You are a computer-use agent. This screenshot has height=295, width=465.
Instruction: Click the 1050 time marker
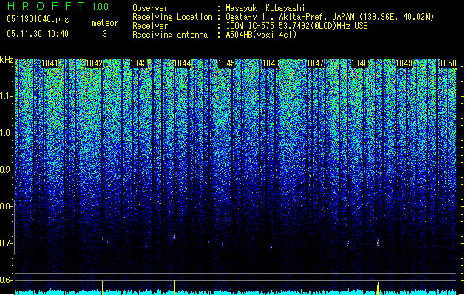(x=448, y=63)
